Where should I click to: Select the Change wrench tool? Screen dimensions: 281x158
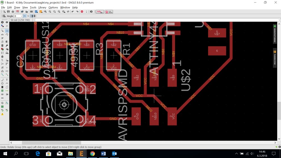pos(7,46)
